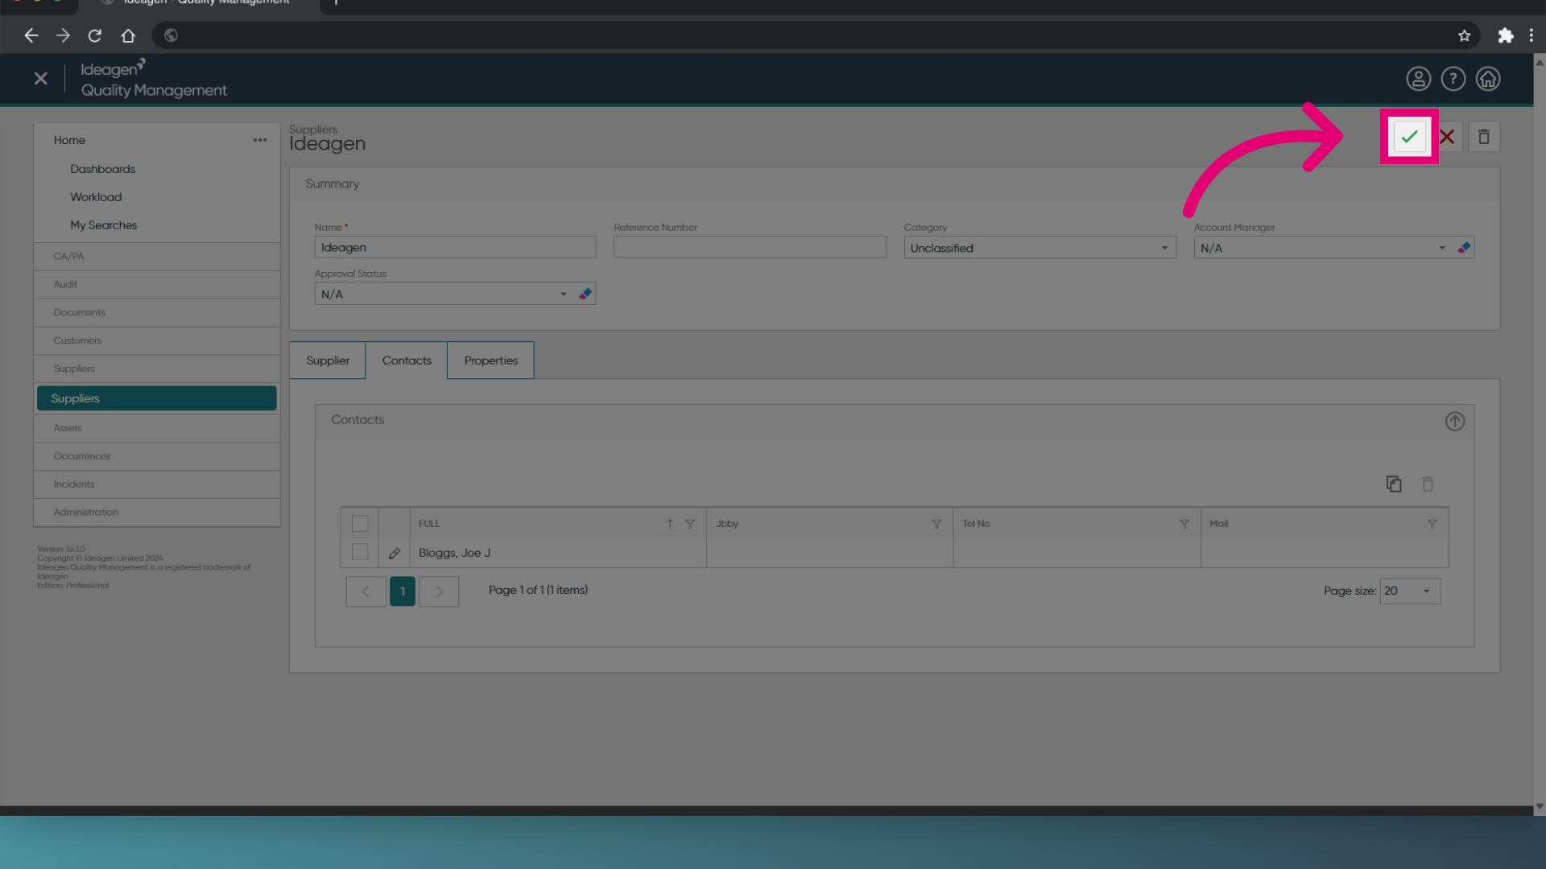The height and width of the screenshot is (869, 1546).
Task: Go back in browser history
Action: coord(31,35)
